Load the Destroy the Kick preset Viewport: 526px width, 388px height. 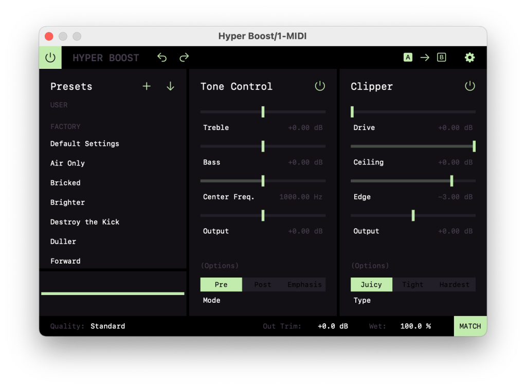point(85,222)
